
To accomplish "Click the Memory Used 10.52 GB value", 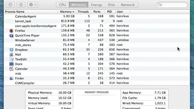I will pyautogui.click(x=65, y=98).
